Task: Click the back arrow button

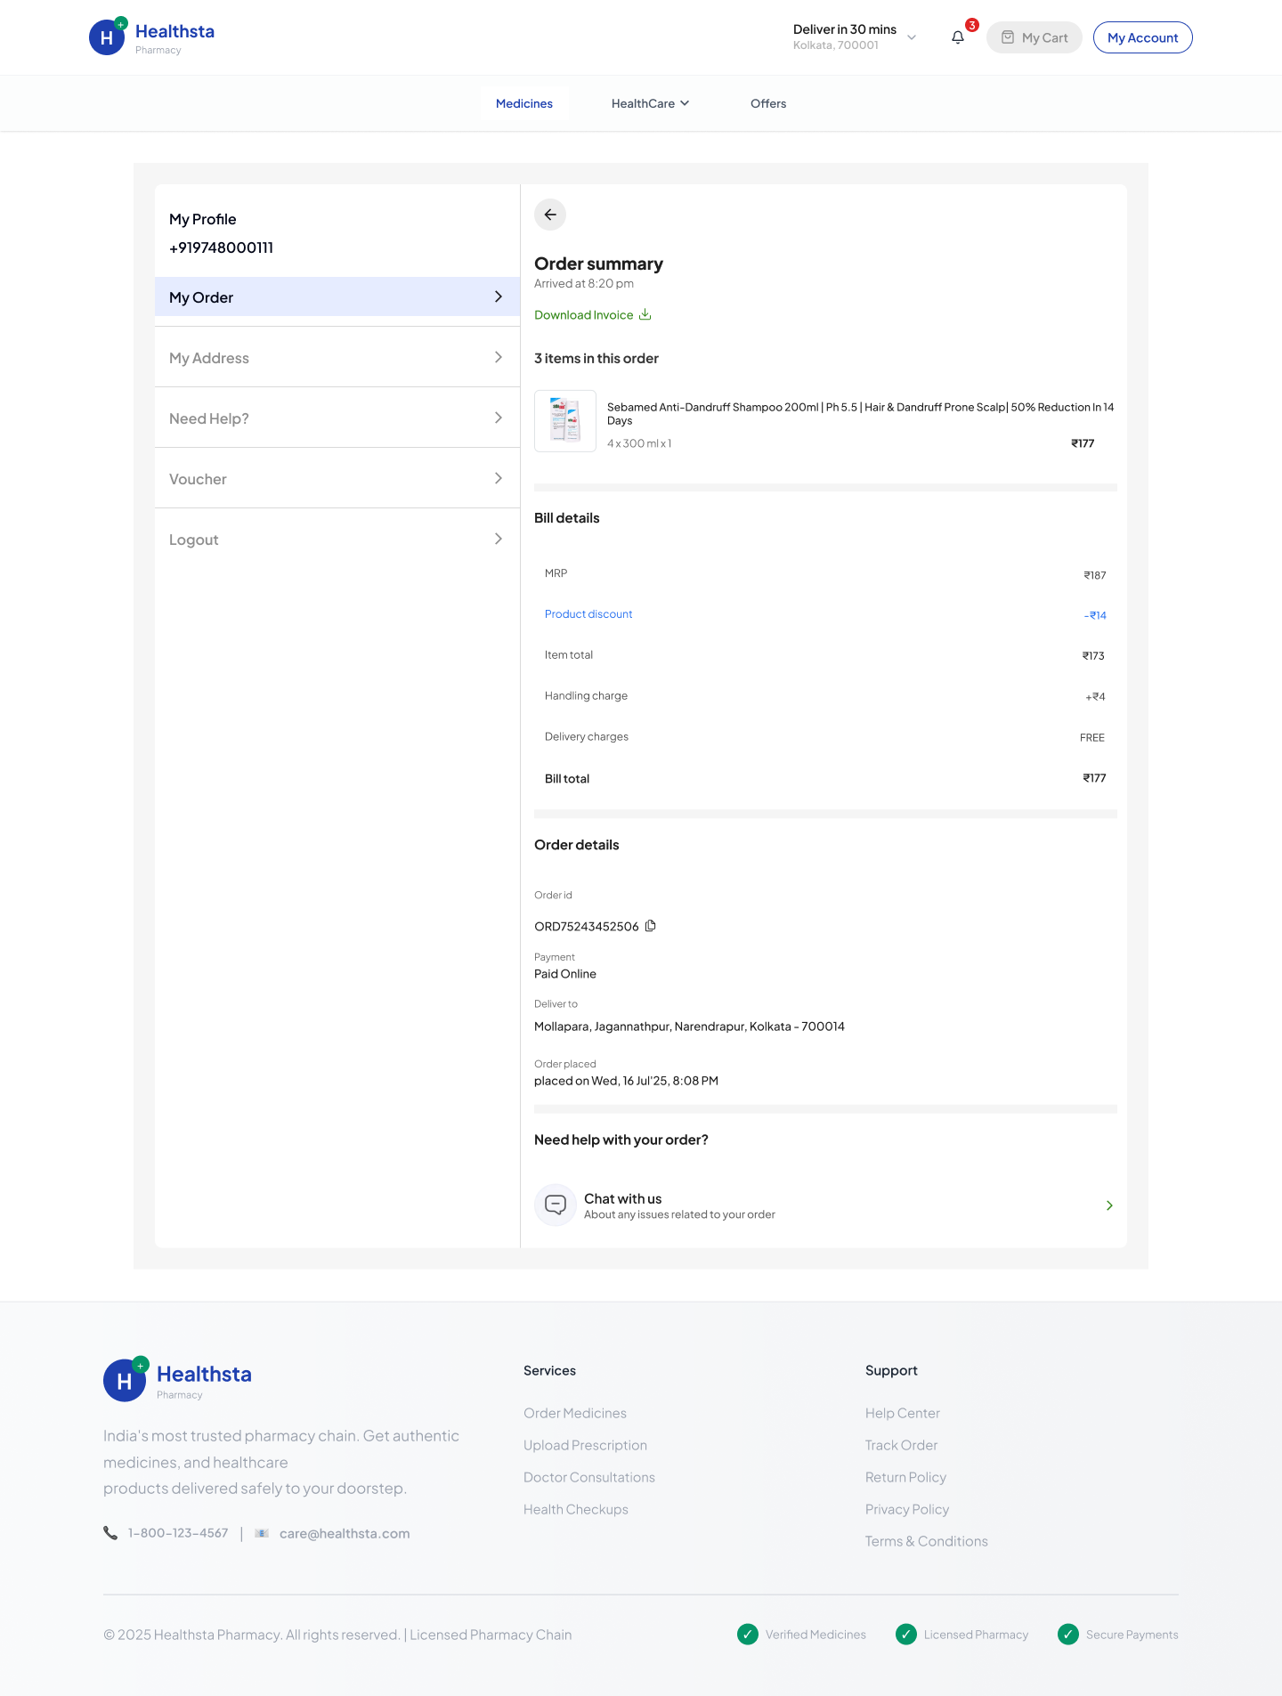Action: click(550, 215)
